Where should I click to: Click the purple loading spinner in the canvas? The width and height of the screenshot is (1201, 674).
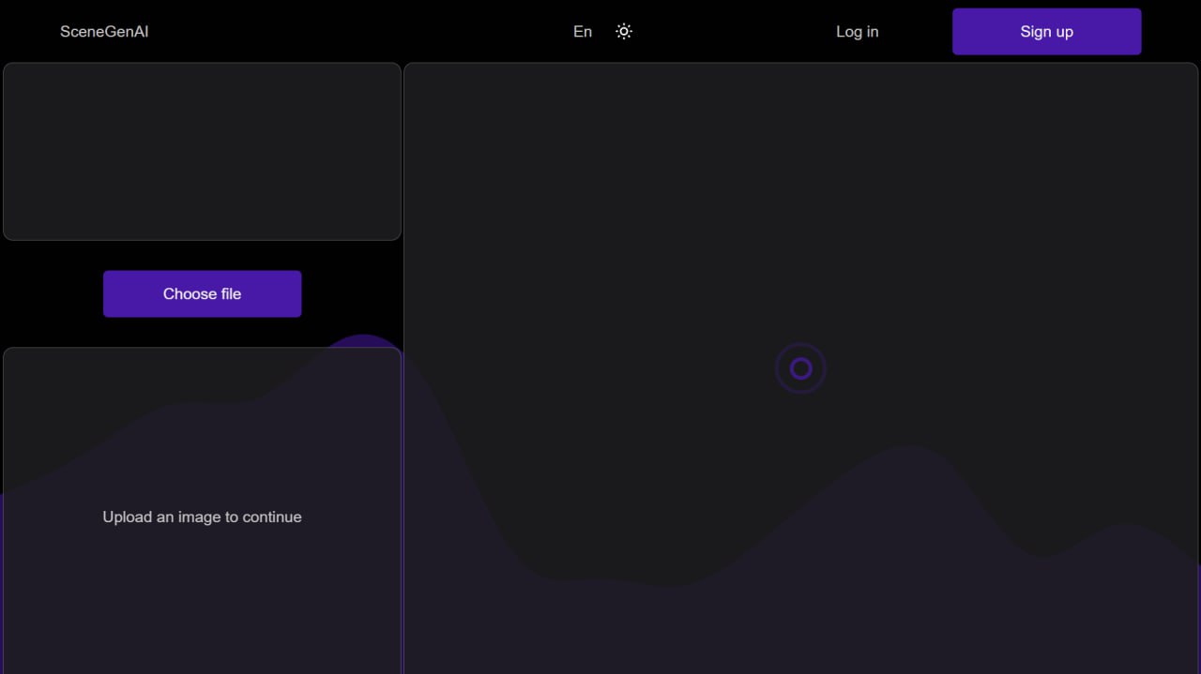coord(800,368)
